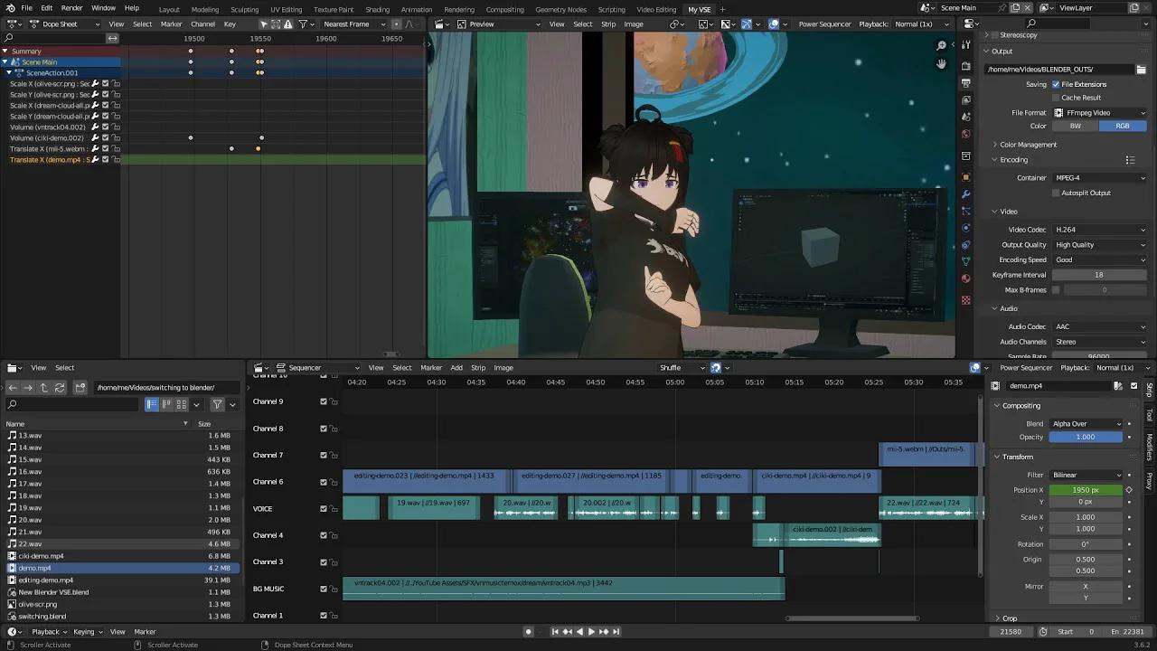Open the Strip menu in the sequencer
This screenshot has width=1157, height=651.
[478, 368]
